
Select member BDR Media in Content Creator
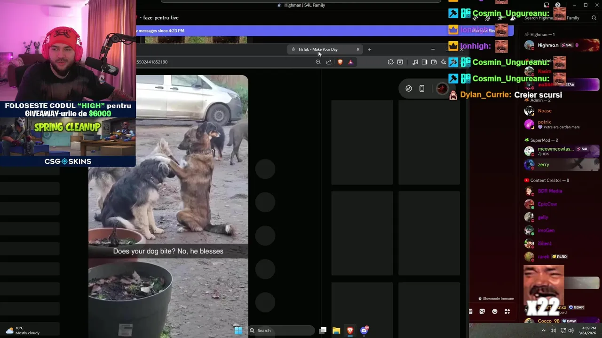[562, 191]
